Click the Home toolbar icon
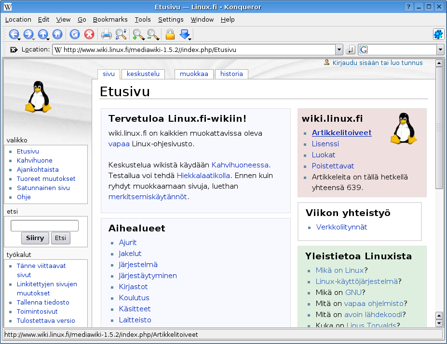 (x=57, y=34)
